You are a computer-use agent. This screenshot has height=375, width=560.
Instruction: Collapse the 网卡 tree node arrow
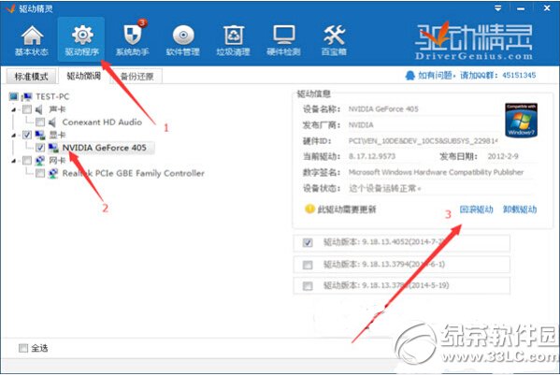click(14, 161)
